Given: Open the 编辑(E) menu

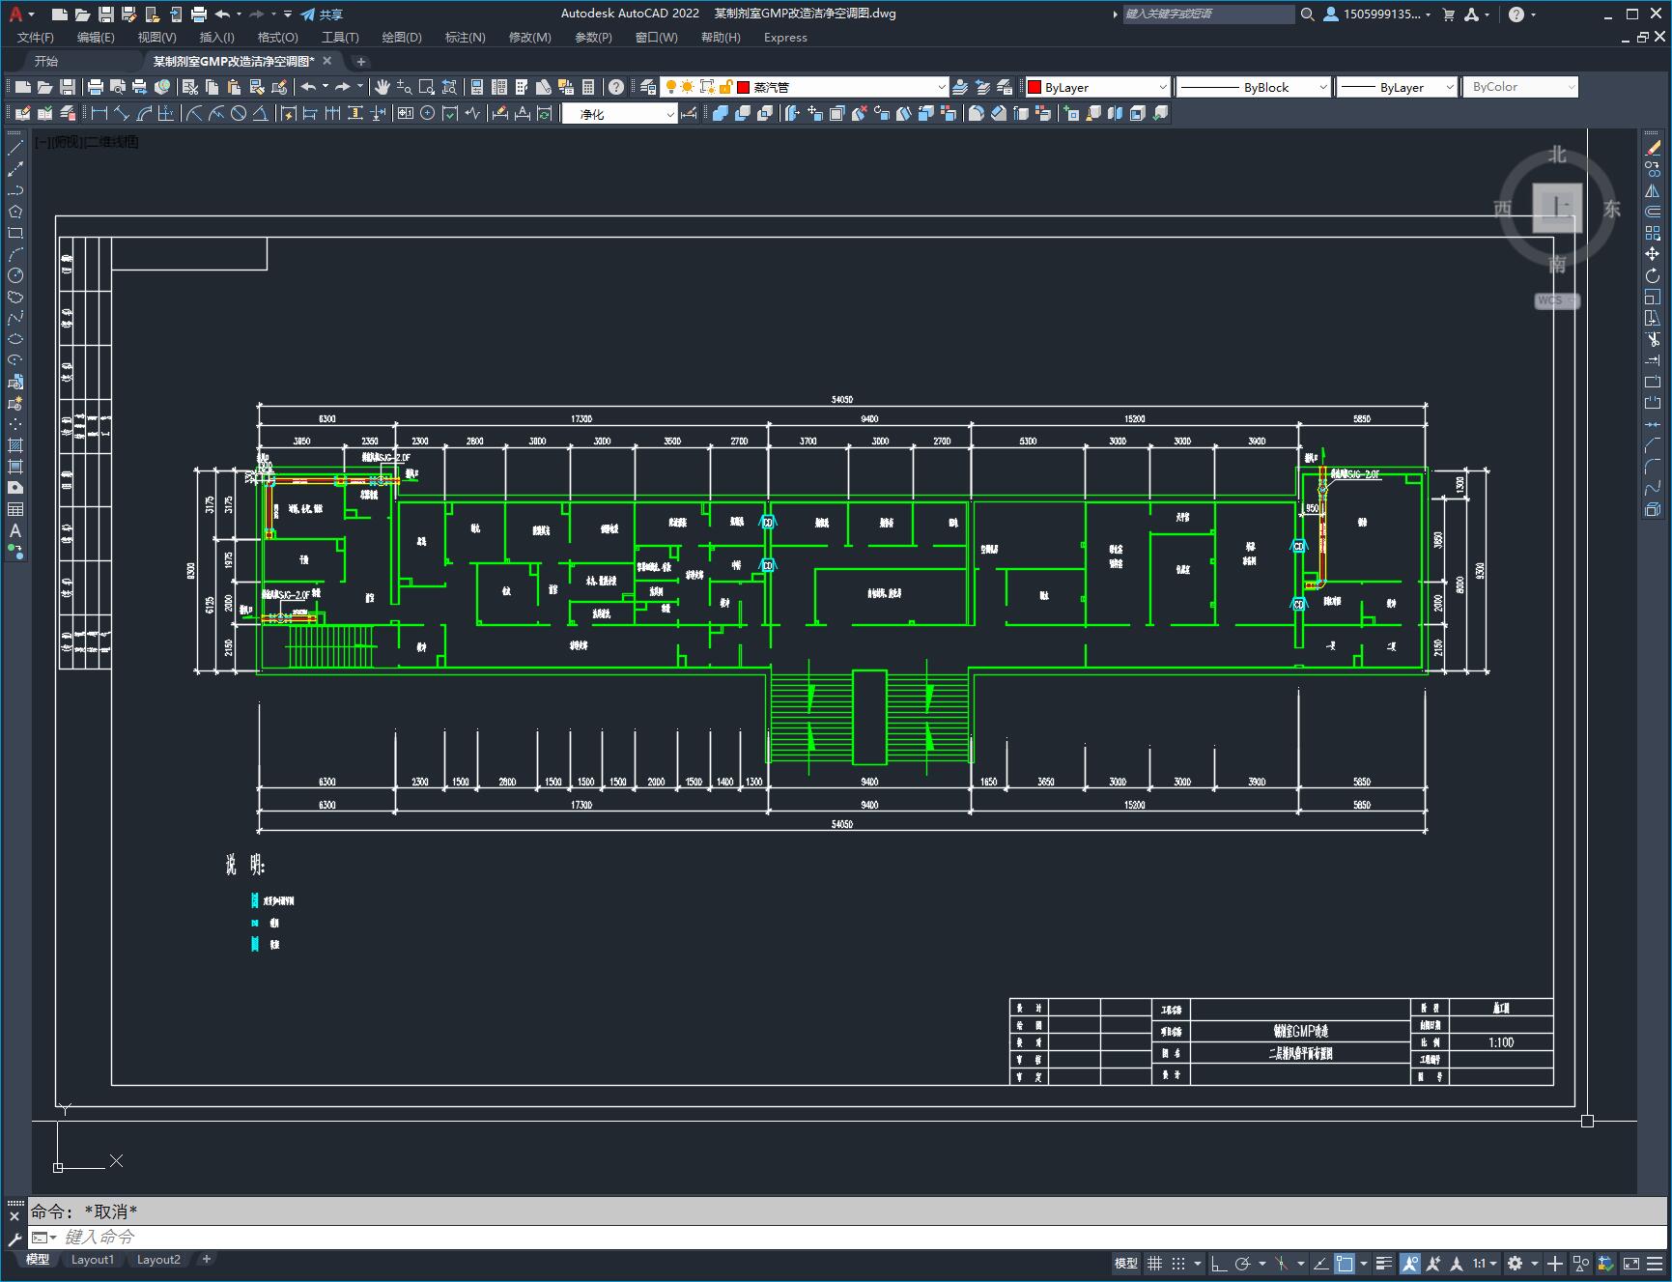Looking at the screenshot, I should [x=96, y=38].
